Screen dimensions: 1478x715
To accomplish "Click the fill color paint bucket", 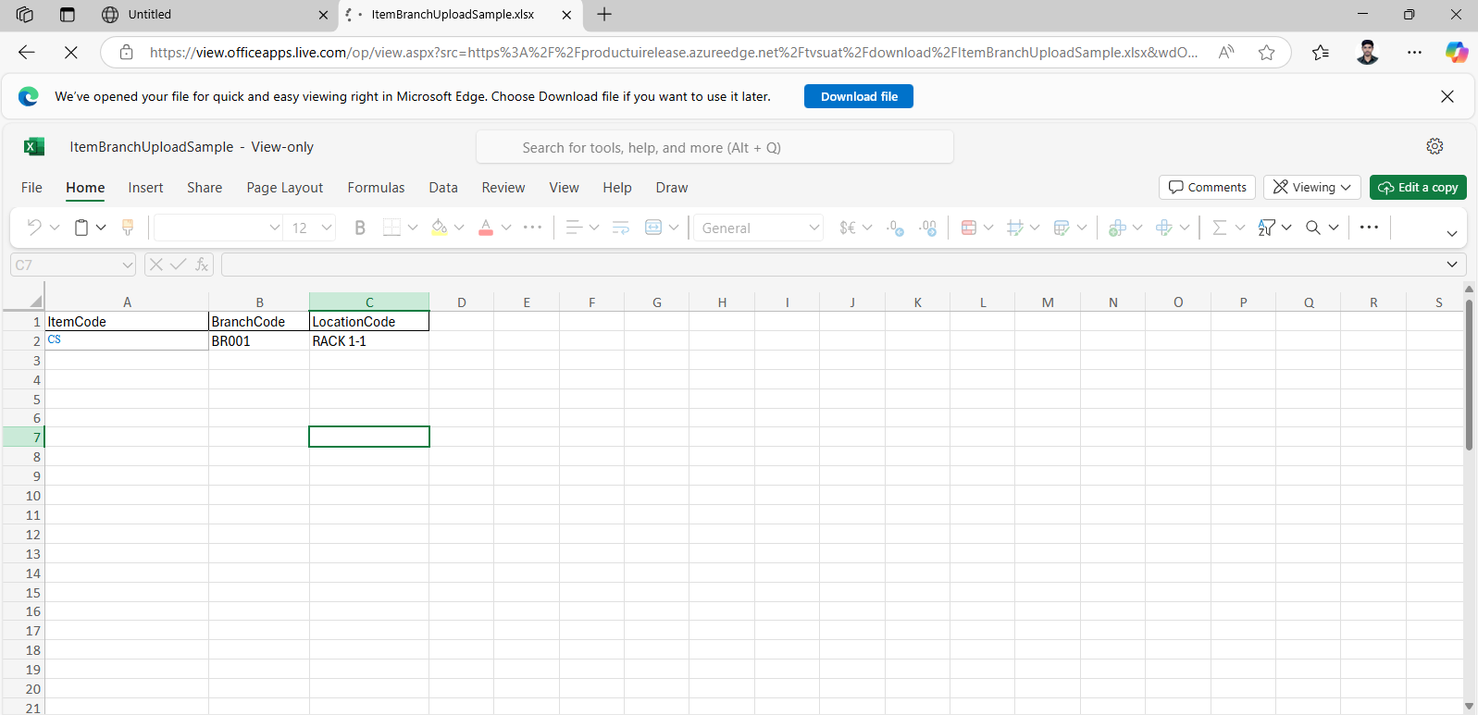I will (x=439, y=228).
